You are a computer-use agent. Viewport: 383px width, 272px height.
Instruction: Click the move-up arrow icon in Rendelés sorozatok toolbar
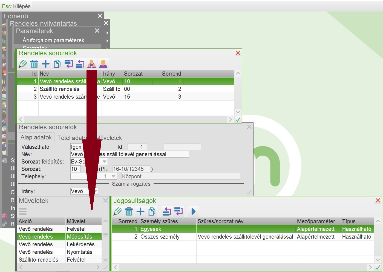(x=80, y=64)
